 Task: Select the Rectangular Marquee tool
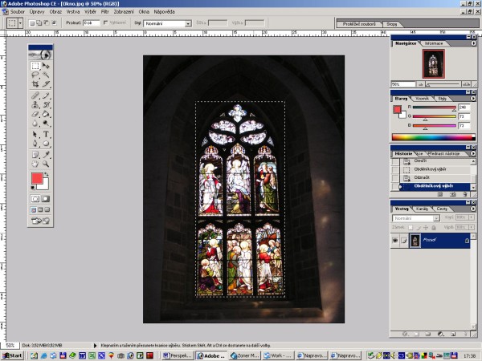pyautogui.click(x=35, y=65)
